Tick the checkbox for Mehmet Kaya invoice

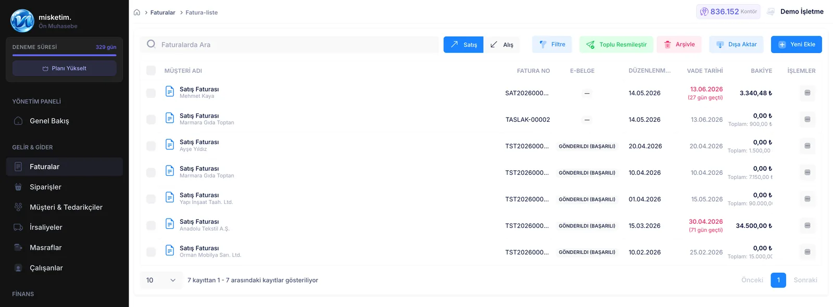(x=151, y=93)
